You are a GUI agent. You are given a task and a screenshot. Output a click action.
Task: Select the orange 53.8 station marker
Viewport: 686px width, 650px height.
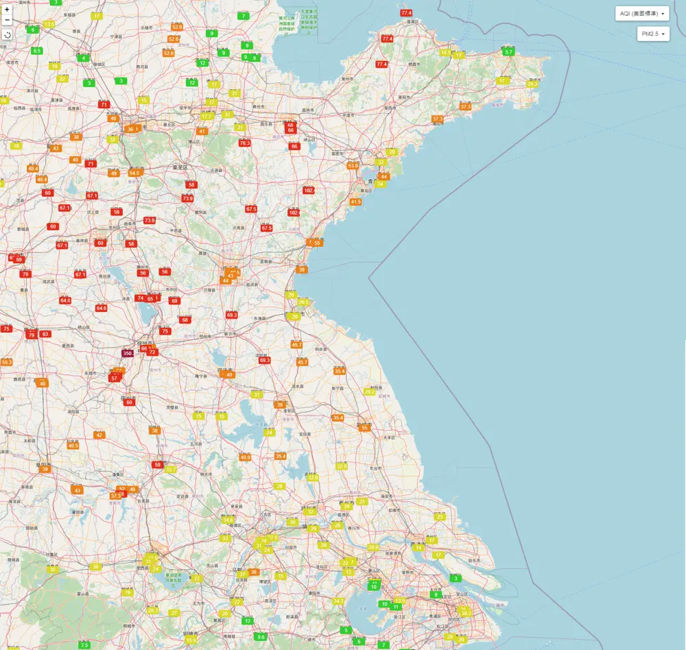pyautogui.click(x=353, y=166)
